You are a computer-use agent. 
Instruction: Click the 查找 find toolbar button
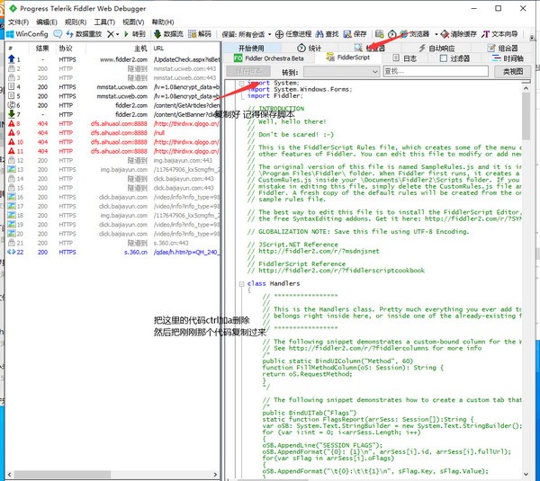326,33
